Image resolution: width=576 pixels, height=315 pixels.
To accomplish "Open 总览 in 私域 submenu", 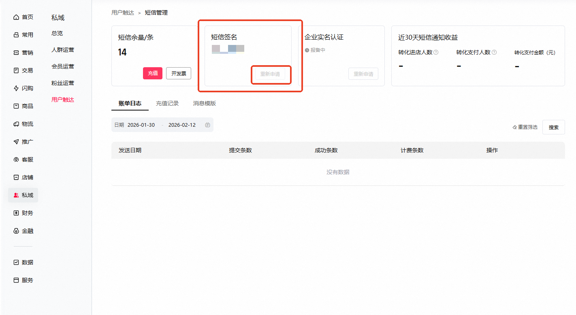I will click(57, 33).
